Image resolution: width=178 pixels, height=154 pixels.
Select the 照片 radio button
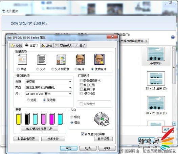pos(76,69)
